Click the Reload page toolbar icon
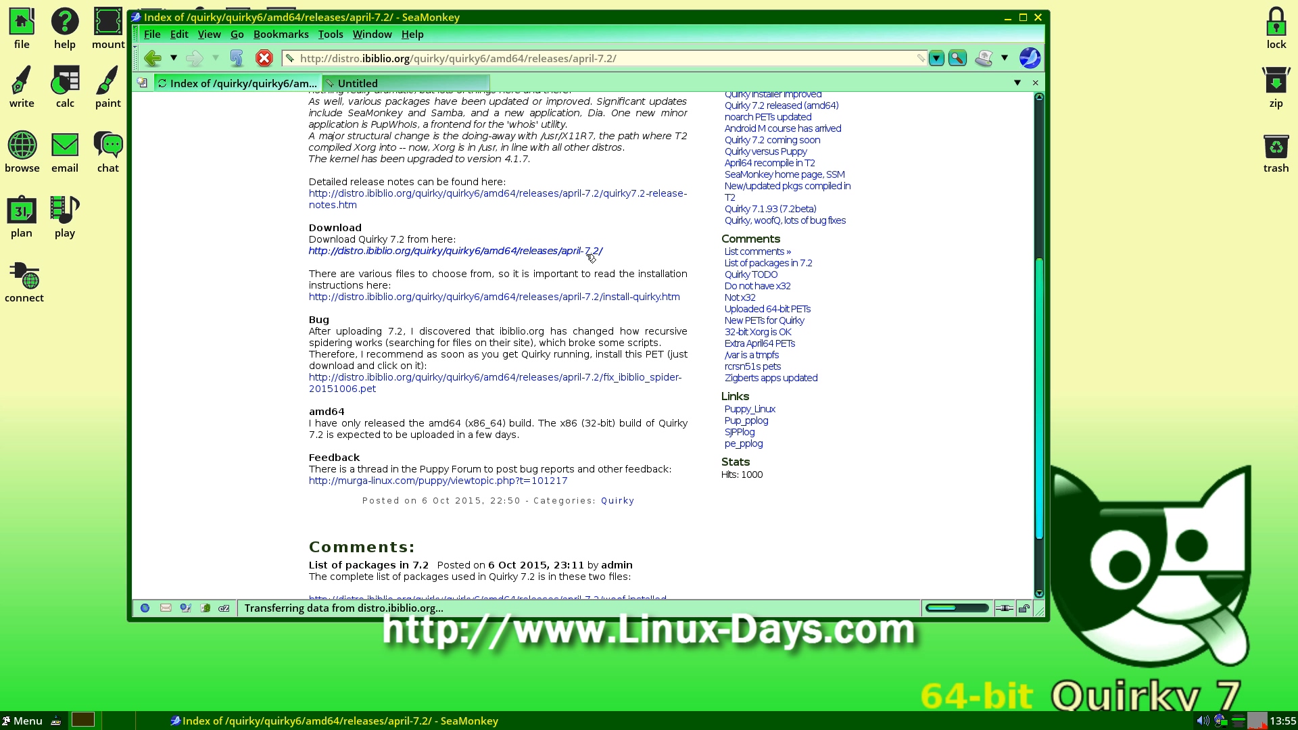 tap(237, 58)
